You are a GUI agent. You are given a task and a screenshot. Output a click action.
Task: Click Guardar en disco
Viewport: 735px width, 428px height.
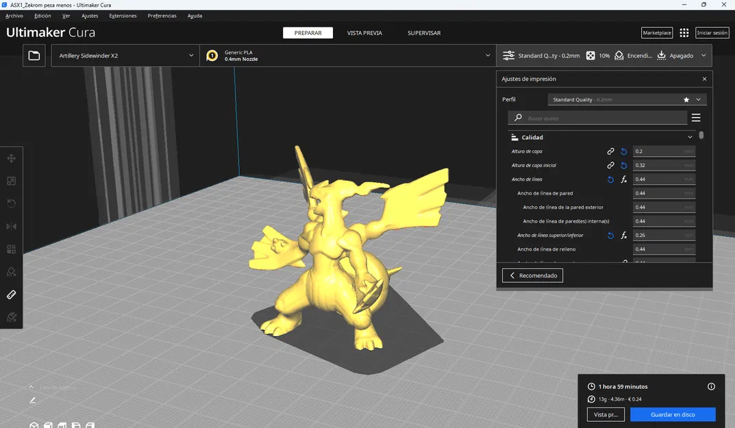(x=673, y=414)
